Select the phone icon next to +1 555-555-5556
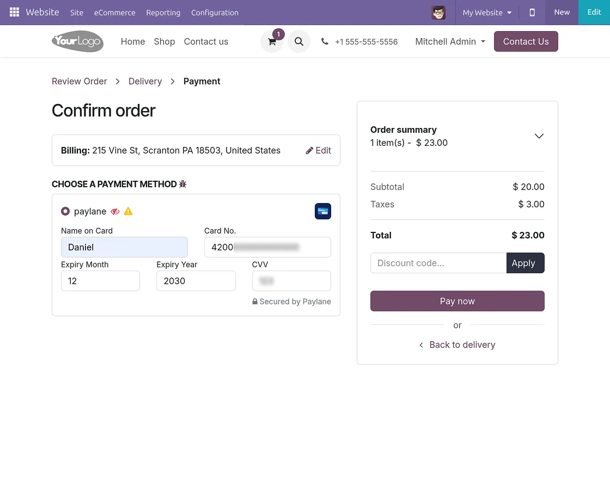 [325, 41]
